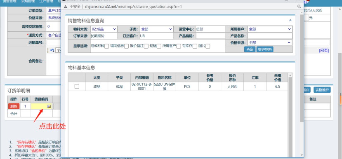Expand the 子类 dropdown
Screen dimensions: 342x159
click(x=157, y=29)
